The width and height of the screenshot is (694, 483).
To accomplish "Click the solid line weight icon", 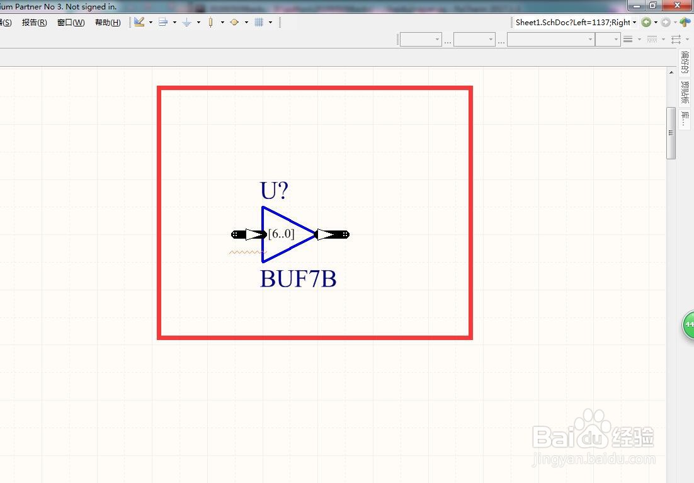I will tap(628, 40).
